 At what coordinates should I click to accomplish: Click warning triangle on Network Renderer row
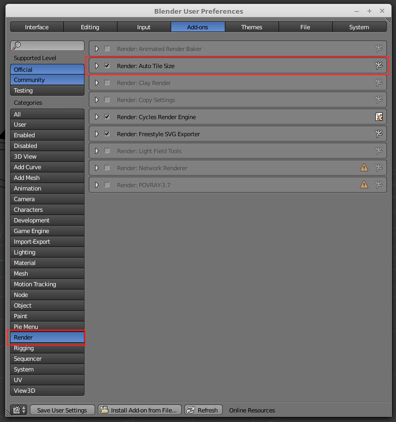[364, 168]
